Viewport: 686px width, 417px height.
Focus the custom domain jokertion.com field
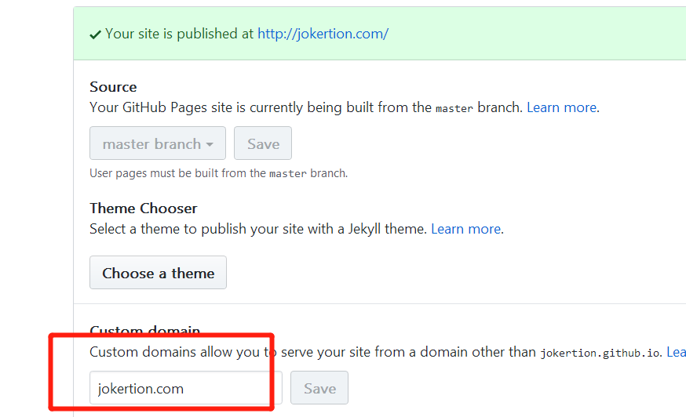pyautogui.click(x=186, y=388)
